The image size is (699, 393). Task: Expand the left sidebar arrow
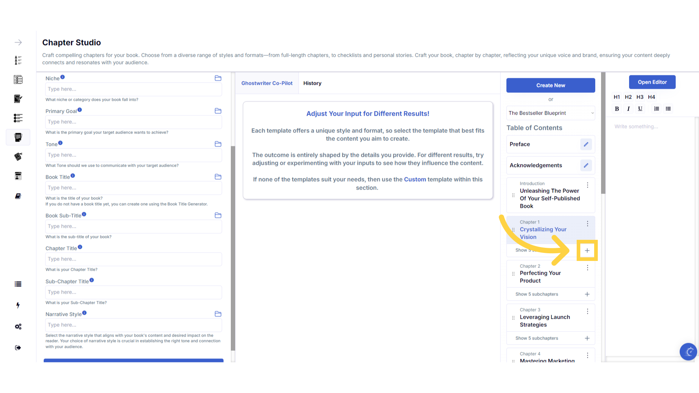tap(18, 43)
